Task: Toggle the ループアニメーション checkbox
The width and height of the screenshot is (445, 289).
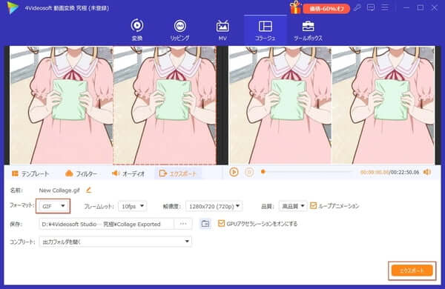Action: (313, 205)
